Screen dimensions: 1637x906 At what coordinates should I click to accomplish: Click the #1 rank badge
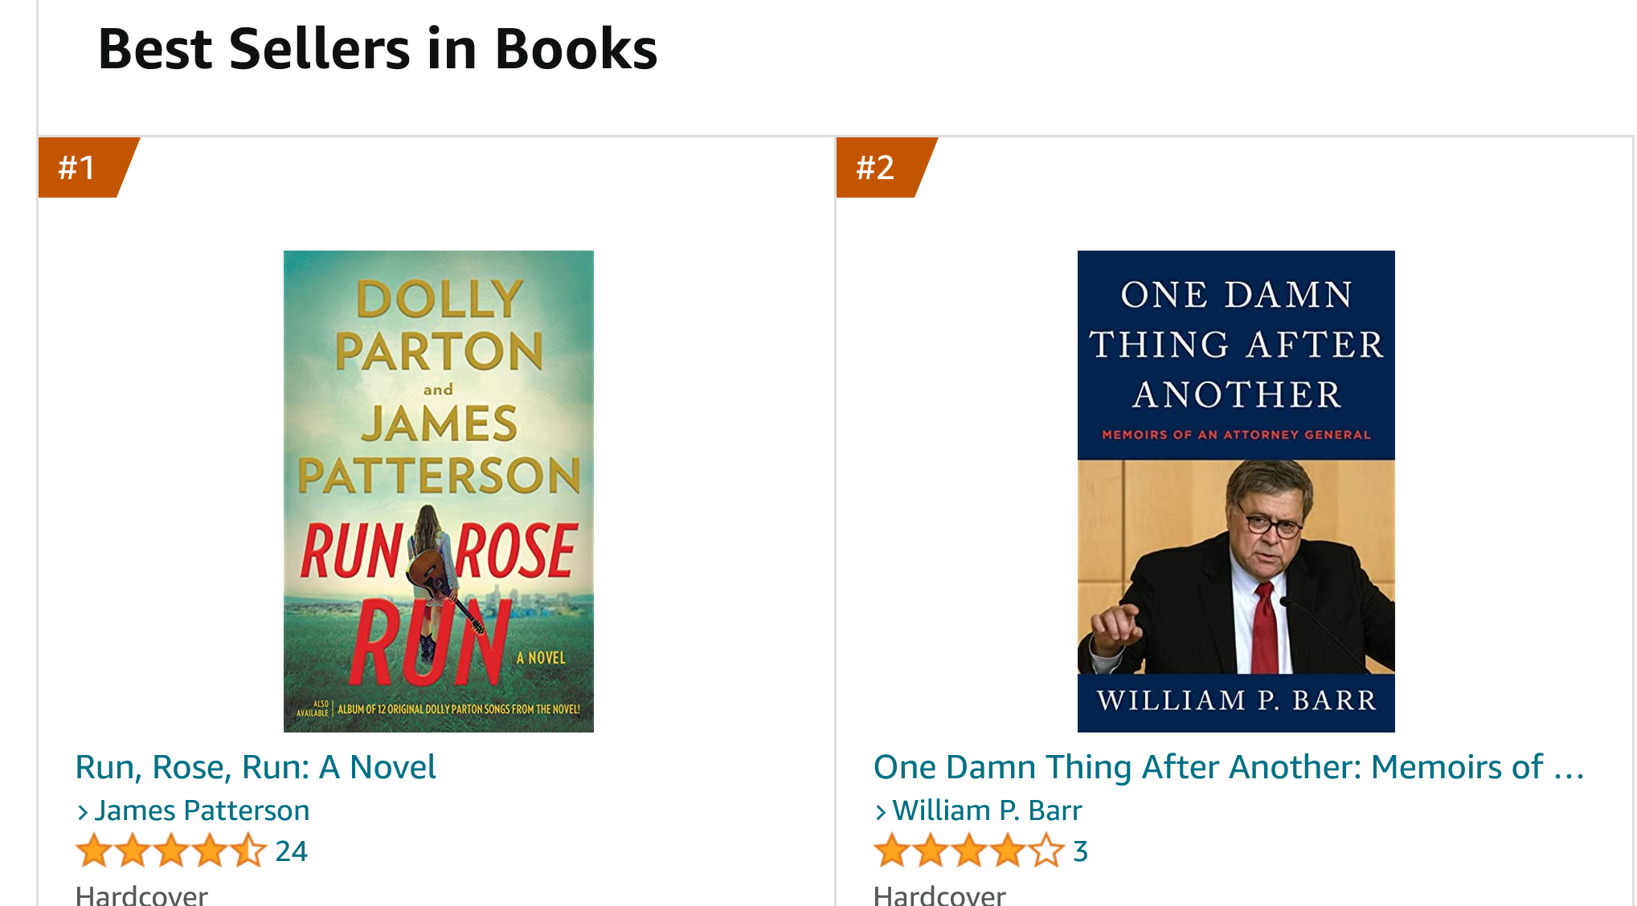(x=79, y=168)
